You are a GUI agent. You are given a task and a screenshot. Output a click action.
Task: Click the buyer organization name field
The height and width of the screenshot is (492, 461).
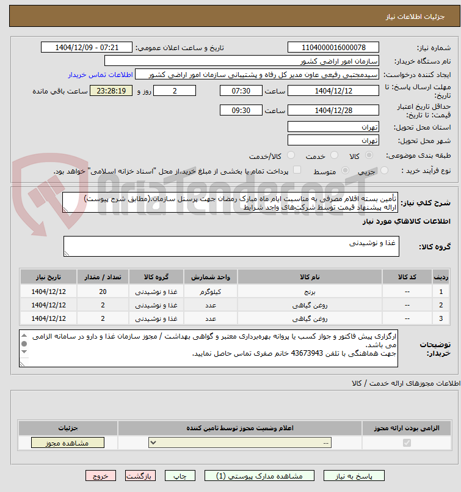point(242,61)
